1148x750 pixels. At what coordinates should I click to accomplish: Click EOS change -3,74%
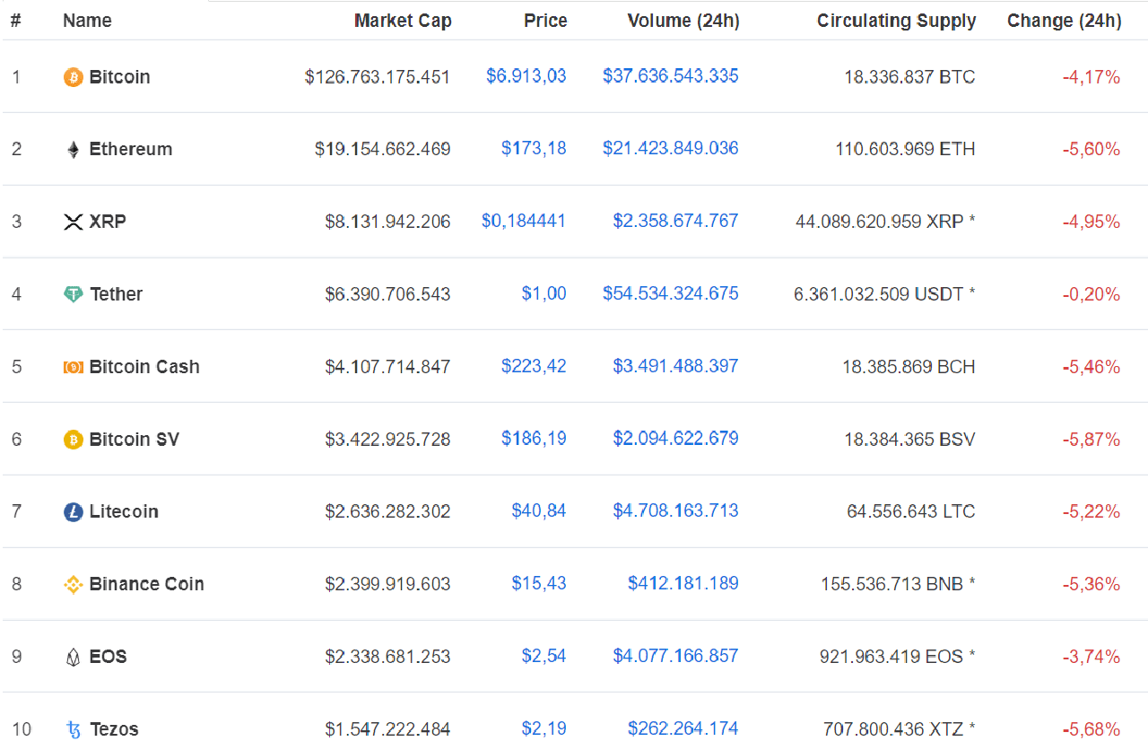pyautogui.click(x=1091, y=657)
